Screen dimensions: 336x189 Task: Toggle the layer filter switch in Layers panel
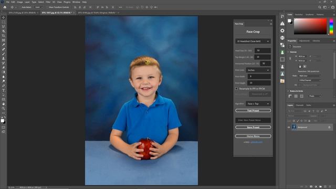[x=326, y=111]
